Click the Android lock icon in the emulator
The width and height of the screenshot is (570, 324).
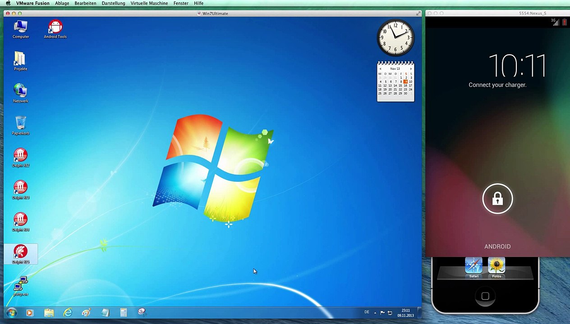click(497, 198)
